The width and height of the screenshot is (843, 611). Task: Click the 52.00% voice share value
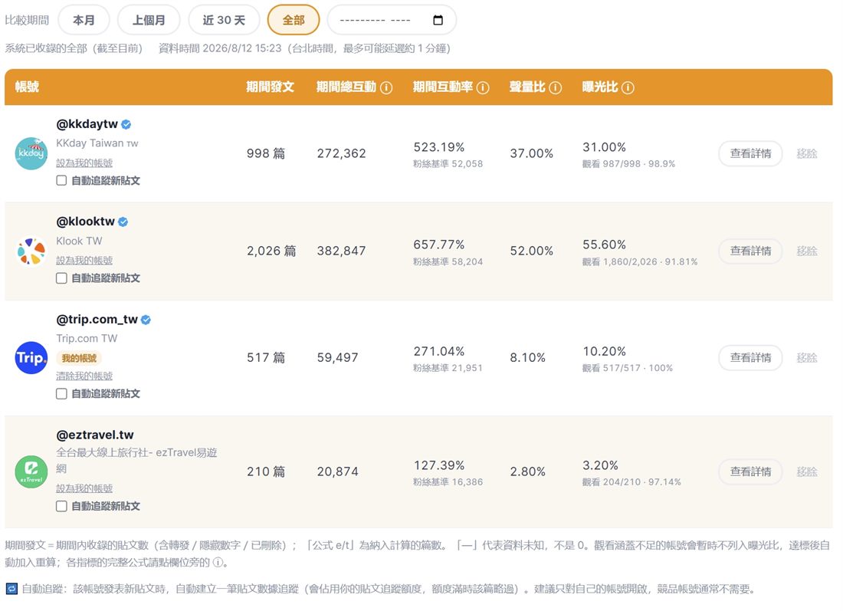click(x=532, y=251)
